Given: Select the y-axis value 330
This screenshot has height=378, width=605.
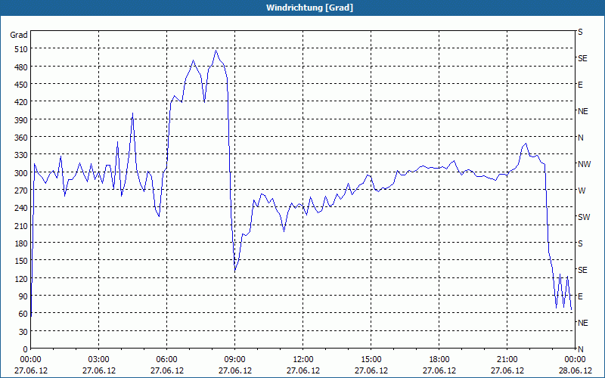Looking at the screenshot, I should pos(21,156).
